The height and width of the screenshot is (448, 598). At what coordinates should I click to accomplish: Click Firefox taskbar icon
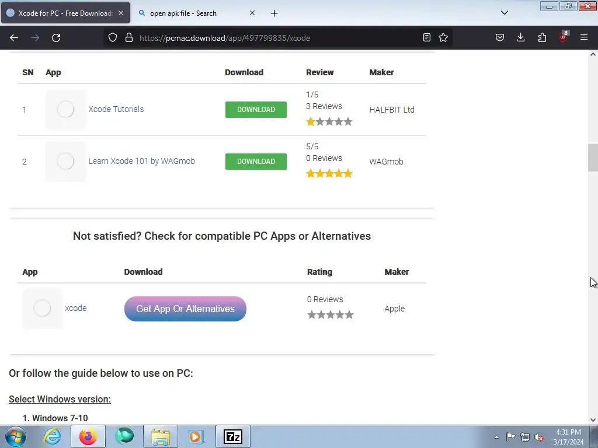pos(88,436)
